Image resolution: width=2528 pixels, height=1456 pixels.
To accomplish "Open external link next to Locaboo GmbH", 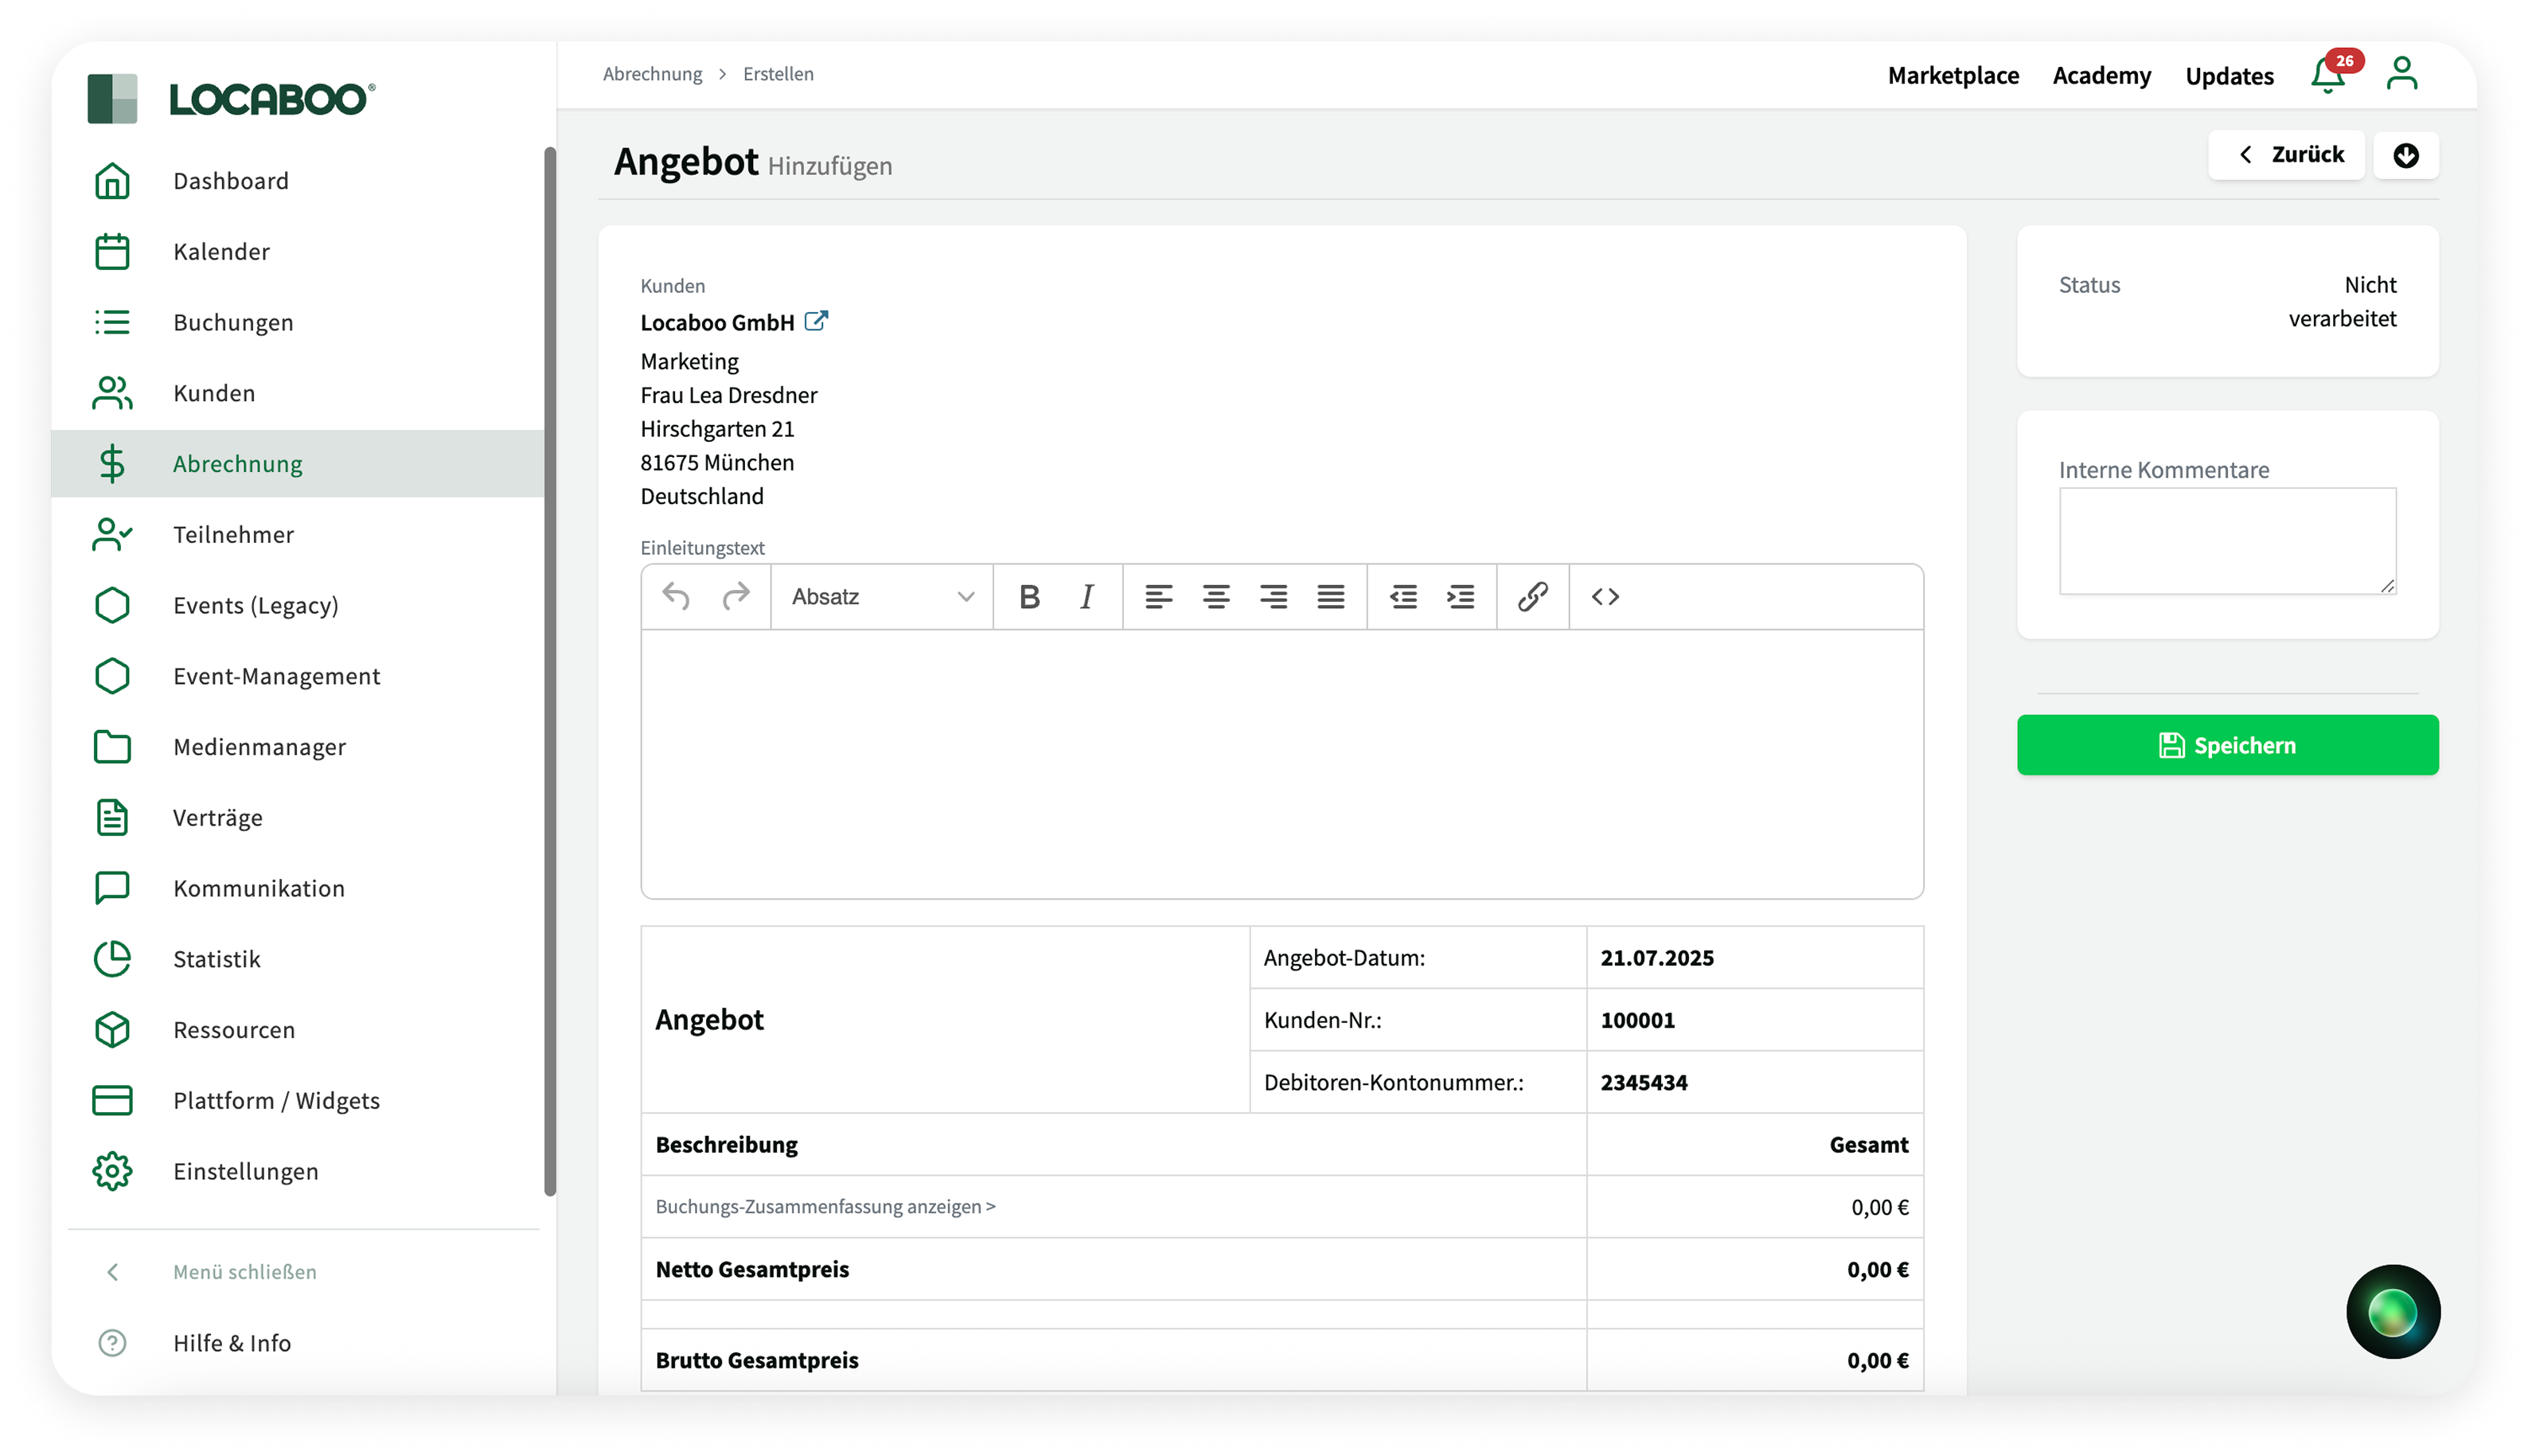I will pos(816,321).
